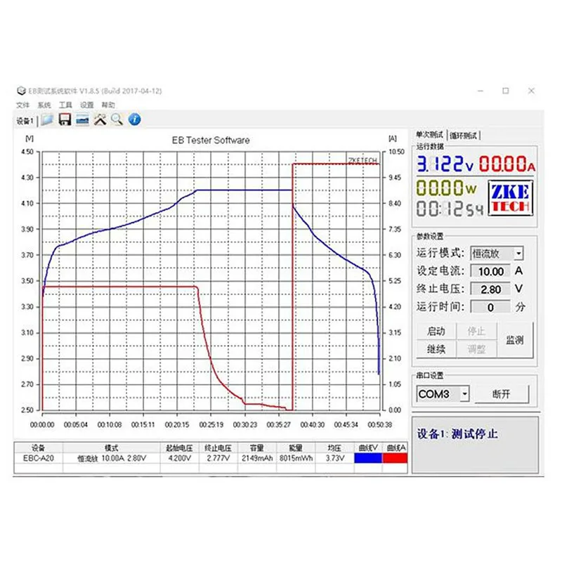Open the 帮助 menu
Viewport: 562px width, 562px height.
coord(108,105)
